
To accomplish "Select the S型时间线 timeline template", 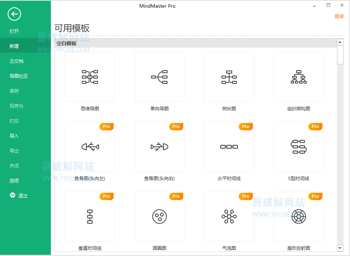I will tap(299, 147).
